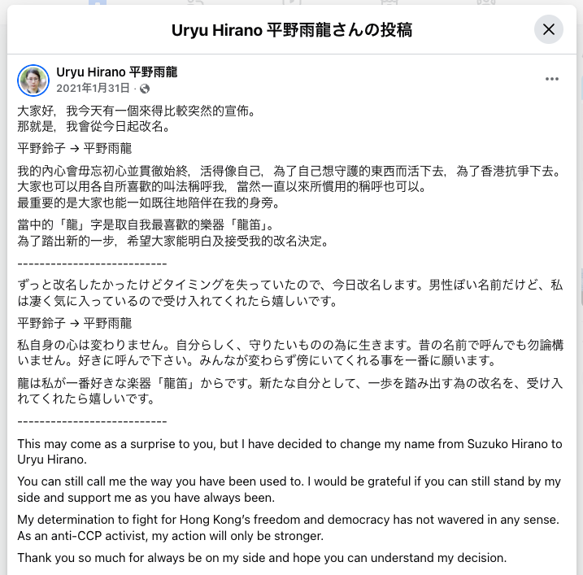Click the 'Thank you so much' closing line
The image size is (583, 575).
[262, 558]
